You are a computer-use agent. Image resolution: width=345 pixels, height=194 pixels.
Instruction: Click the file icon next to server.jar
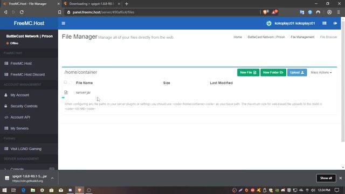click(66, 92)
